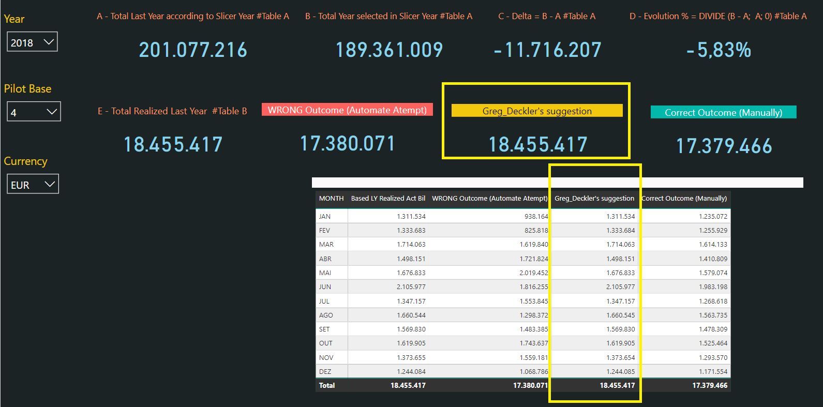Sort by the MONTH column header

(331, 198)
